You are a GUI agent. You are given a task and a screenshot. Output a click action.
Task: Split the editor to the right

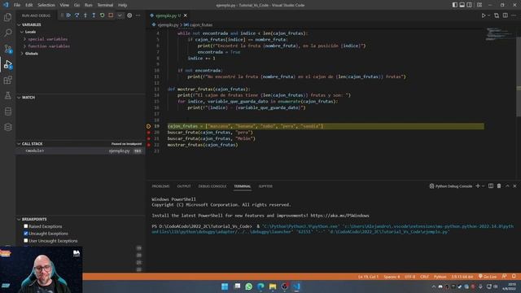coord(505,15)
